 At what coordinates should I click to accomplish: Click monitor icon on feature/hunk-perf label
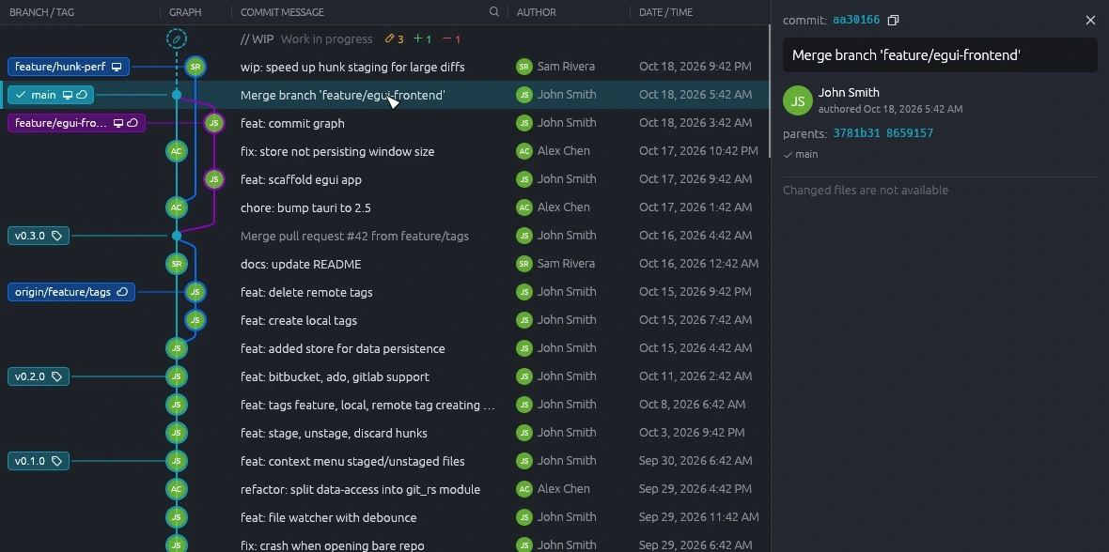117,68
